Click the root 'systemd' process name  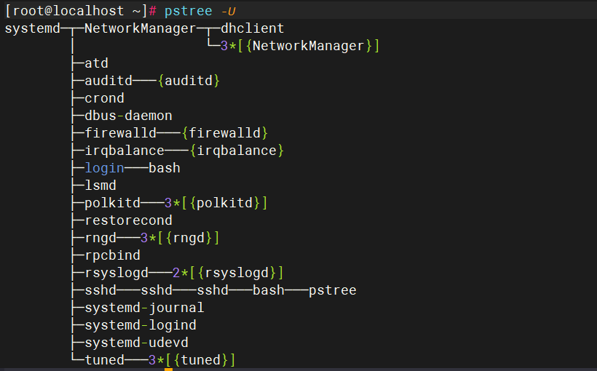[x=32, y=28]
